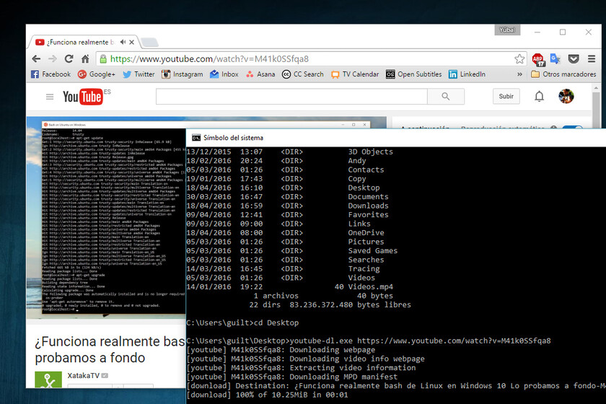This screenshot has height=404, width=606.
Task: Reload the YouTube page
Action: coord(69,58)
